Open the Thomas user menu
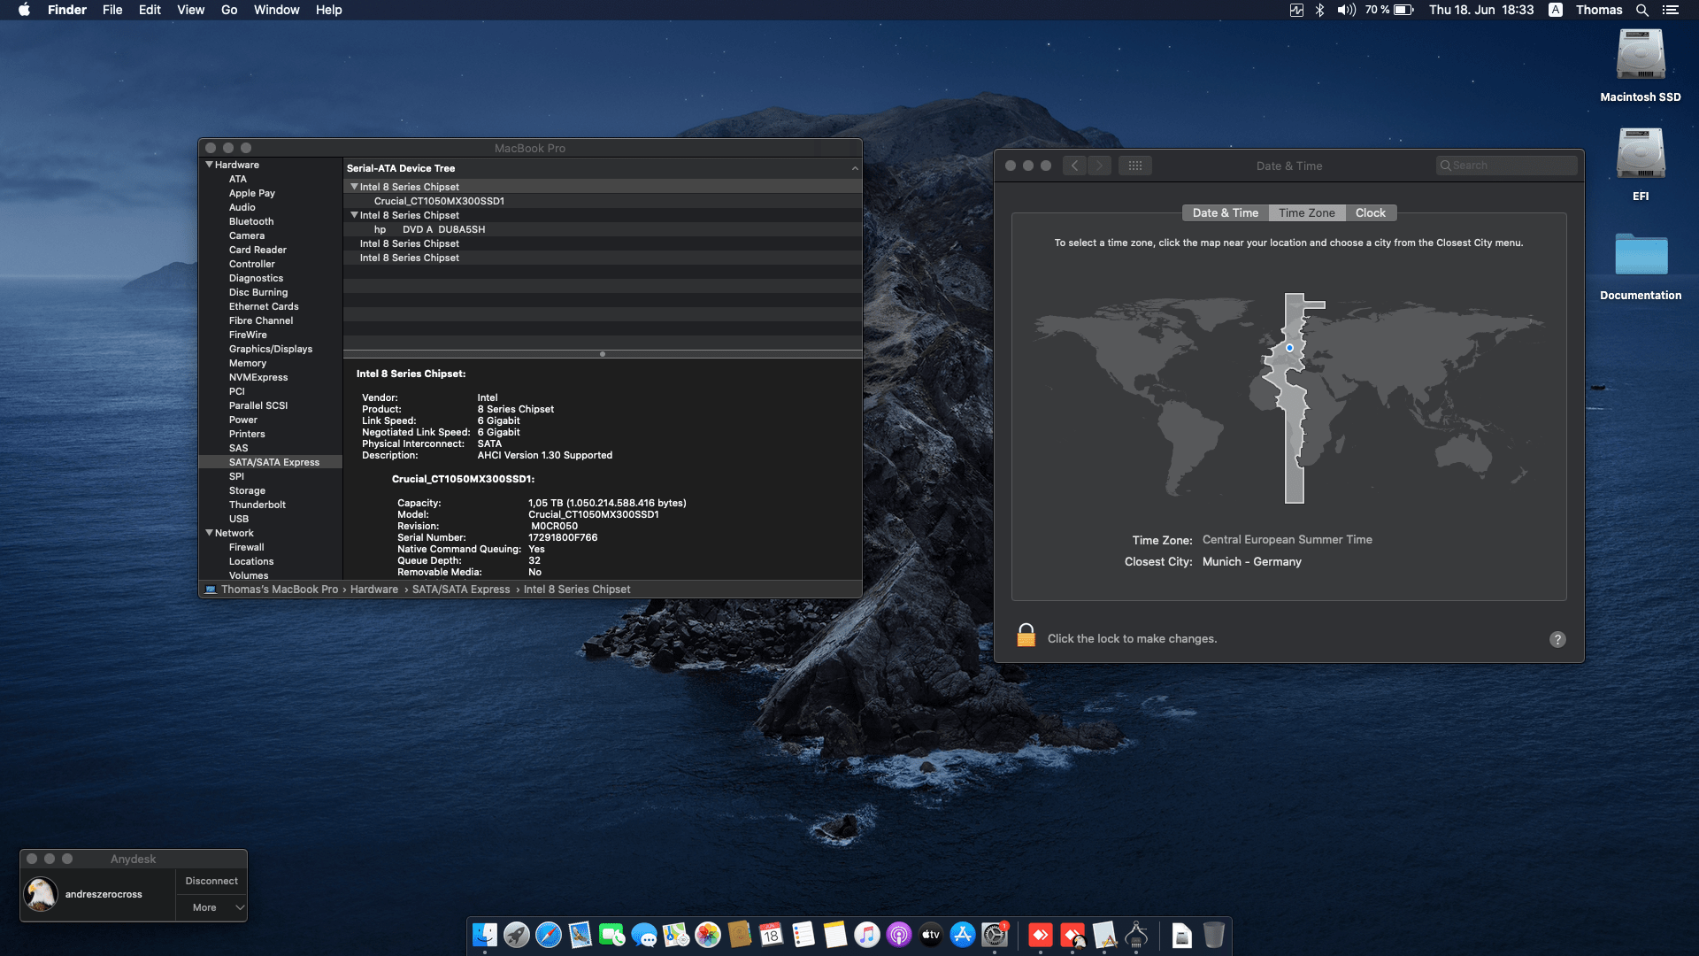 click(1599, 10)
